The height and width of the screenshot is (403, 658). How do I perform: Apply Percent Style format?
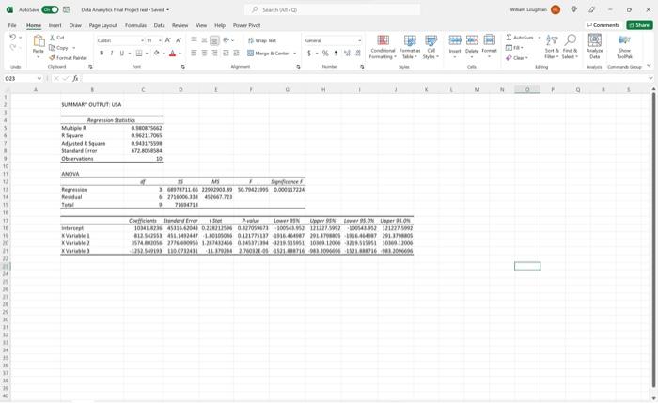click(x=325, y=54)
